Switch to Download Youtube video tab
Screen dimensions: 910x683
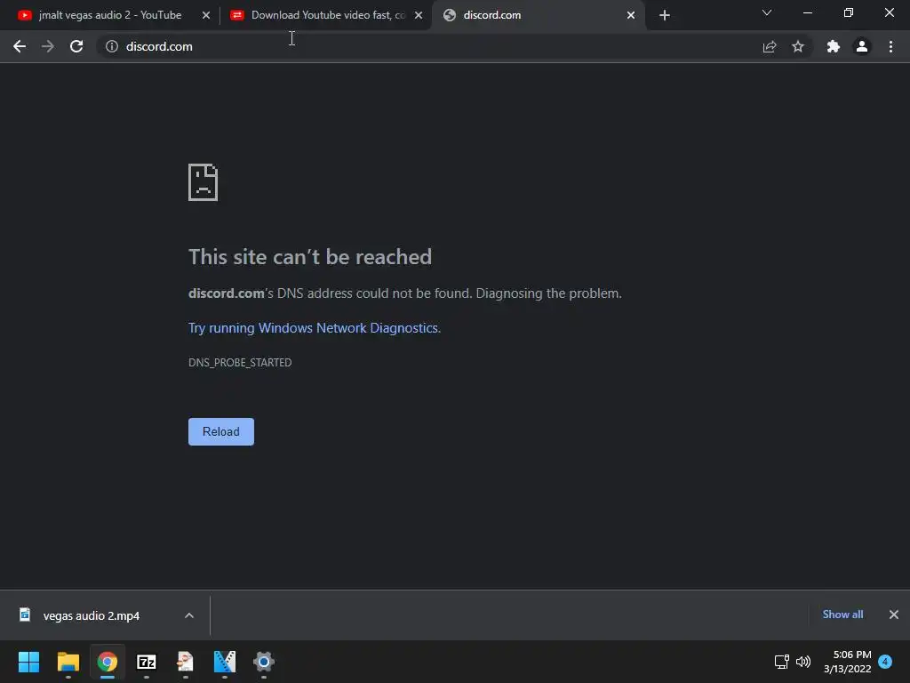click(x=325, y=15)
